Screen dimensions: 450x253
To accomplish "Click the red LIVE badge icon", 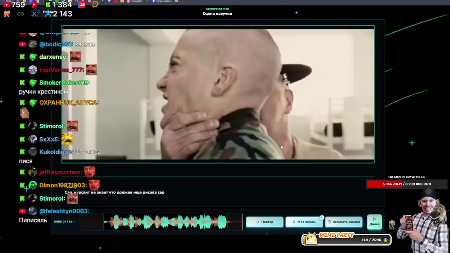I will (82, 5).
